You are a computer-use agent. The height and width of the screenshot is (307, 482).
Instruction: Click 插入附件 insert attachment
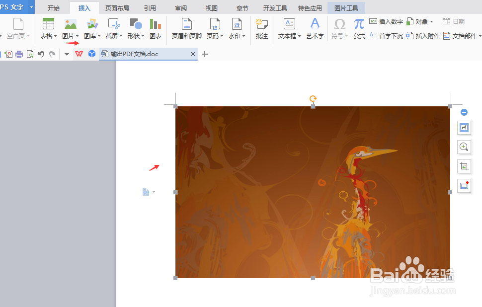pyautogui.click(x=423, y=36)
